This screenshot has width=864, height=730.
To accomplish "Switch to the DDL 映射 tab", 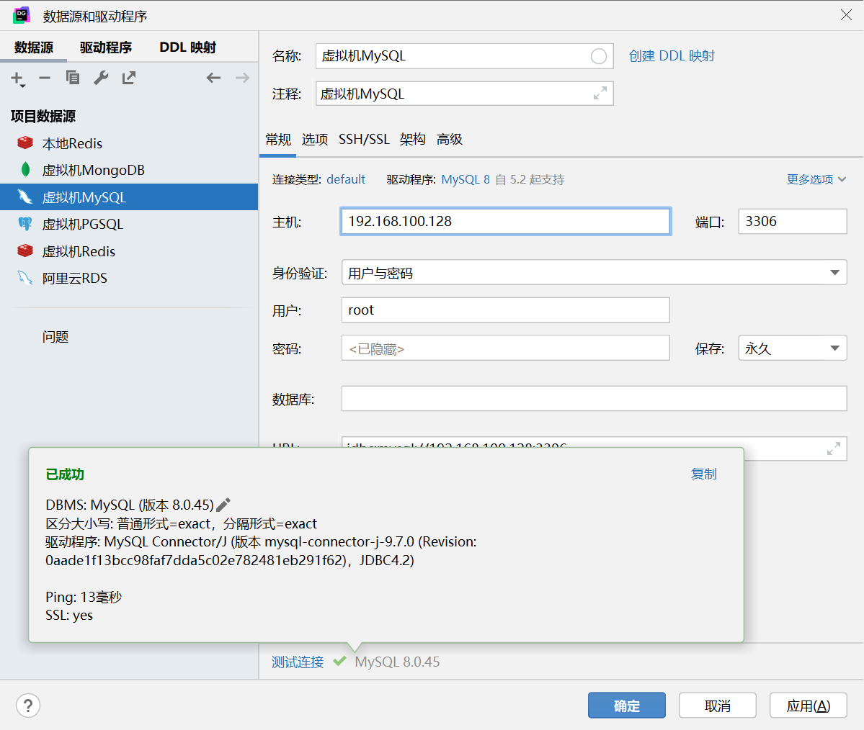I will pyautogui.click(x=188, y=48).
